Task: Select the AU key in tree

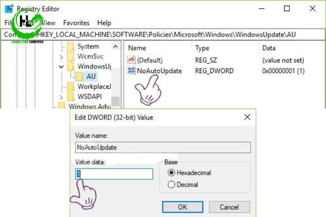Action: (x=91, y=77)
